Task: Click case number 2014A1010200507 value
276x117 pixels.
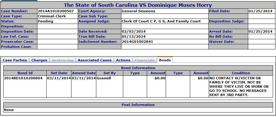Action: point(55,11)
